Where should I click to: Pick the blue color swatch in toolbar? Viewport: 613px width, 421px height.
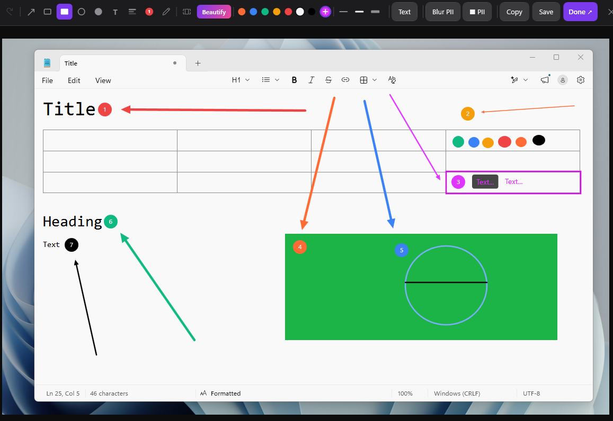[253, 12]
